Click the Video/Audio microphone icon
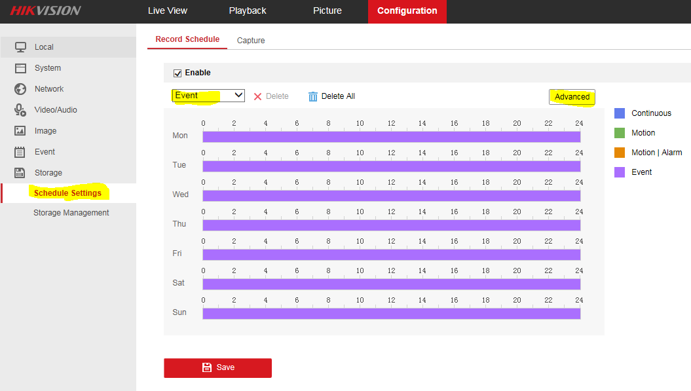691x391 pixels. (x=20, y=110)
